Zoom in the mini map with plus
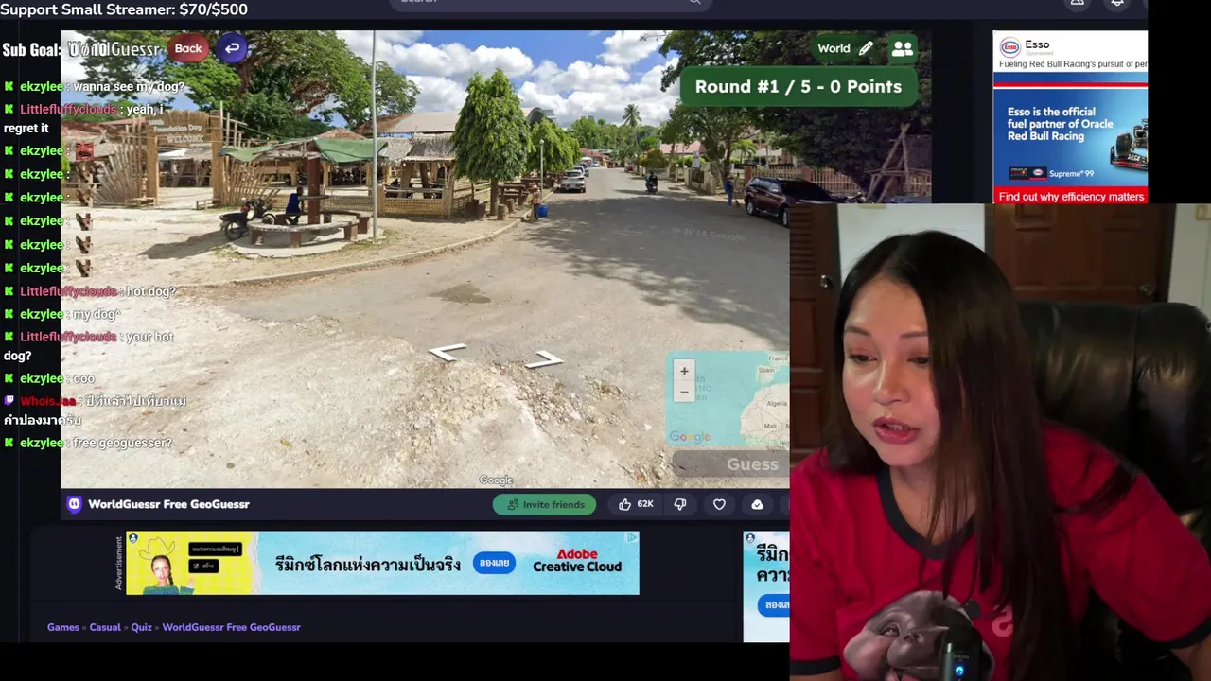This screenshot has width=1211, height=681. (x=684, y=371)
